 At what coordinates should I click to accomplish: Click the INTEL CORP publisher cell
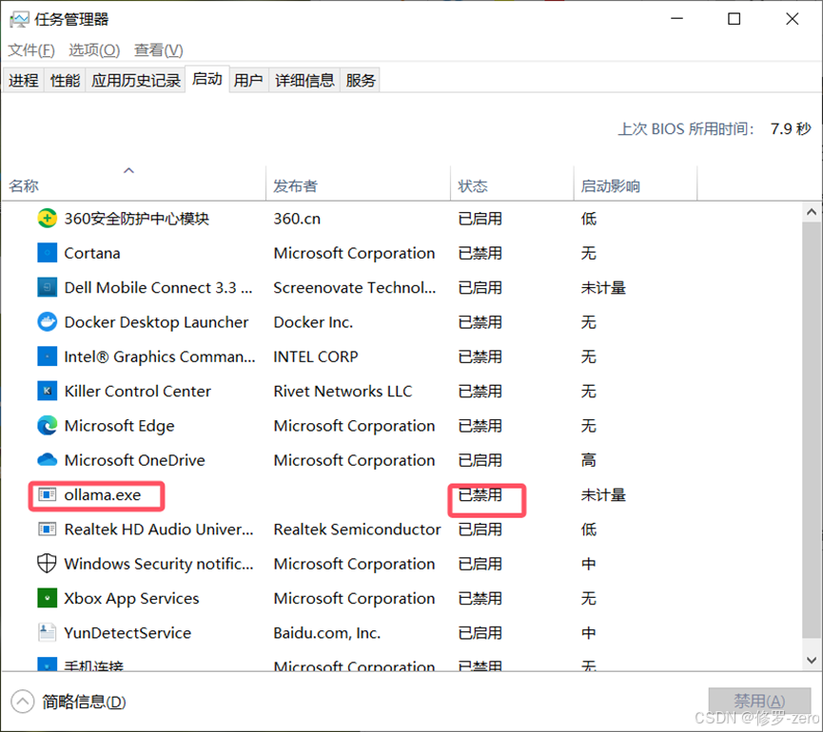point(316,356)
